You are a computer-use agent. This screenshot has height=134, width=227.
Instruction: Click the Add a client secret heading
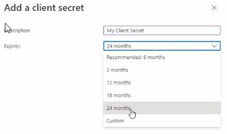[44, 8]
